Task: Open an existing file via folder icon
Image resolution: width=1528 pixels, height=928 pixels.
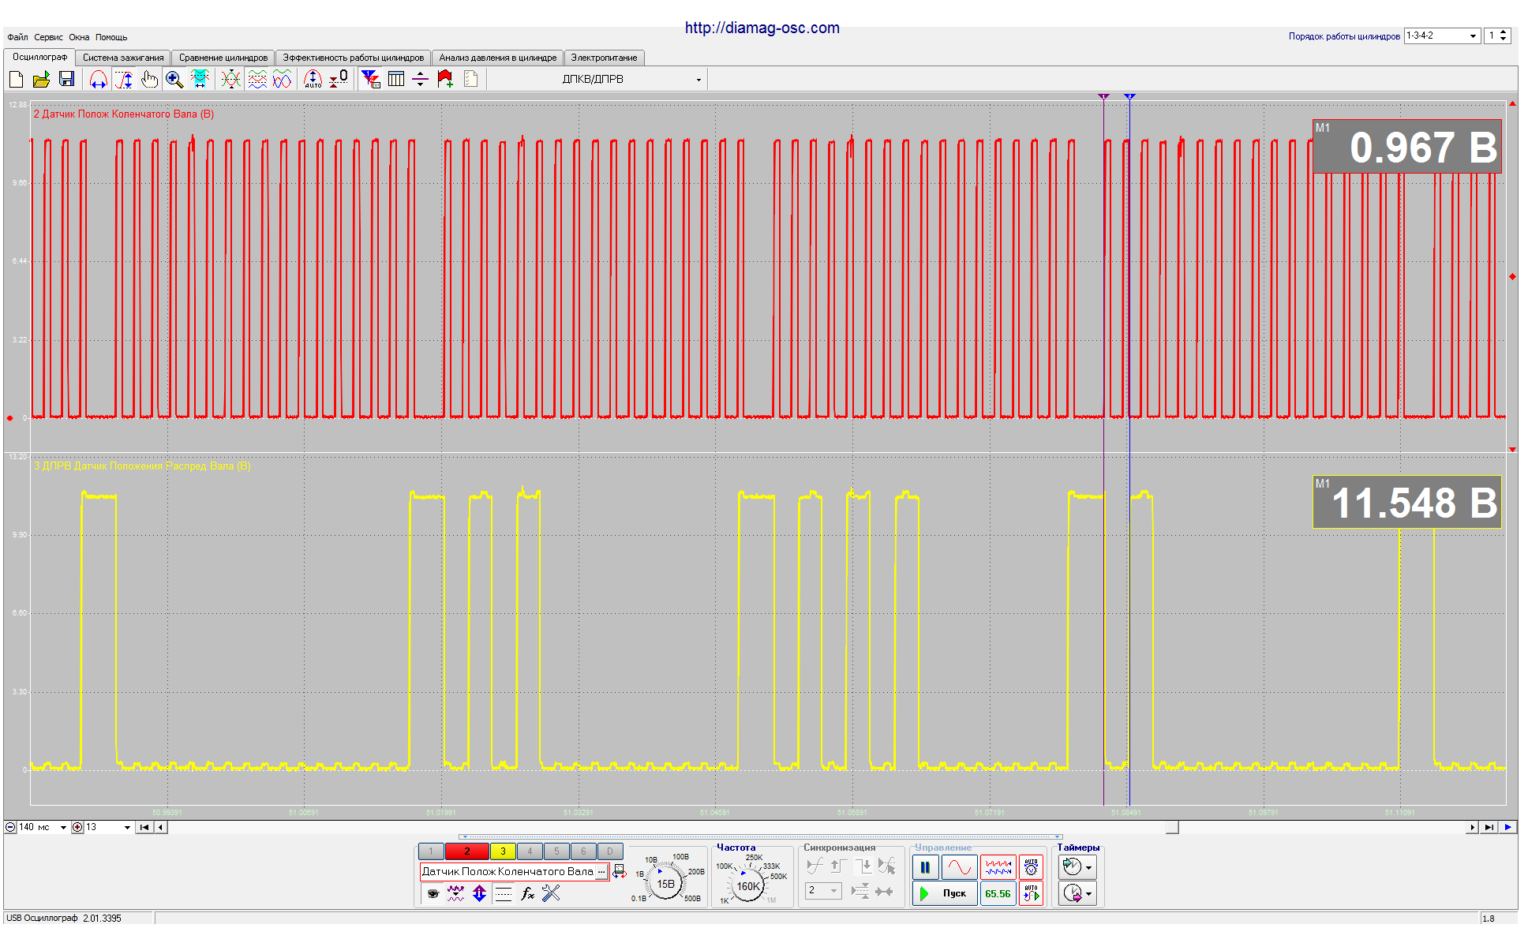Action: pyautogui.click(x=42, y=79)
